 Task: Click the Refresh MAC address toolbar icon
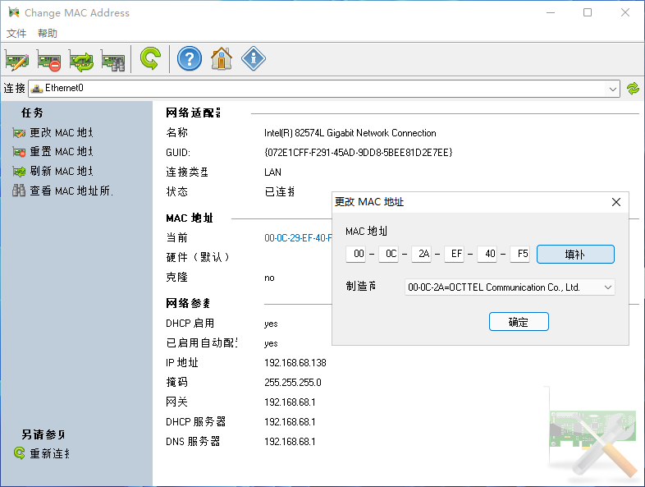point(81,60)
